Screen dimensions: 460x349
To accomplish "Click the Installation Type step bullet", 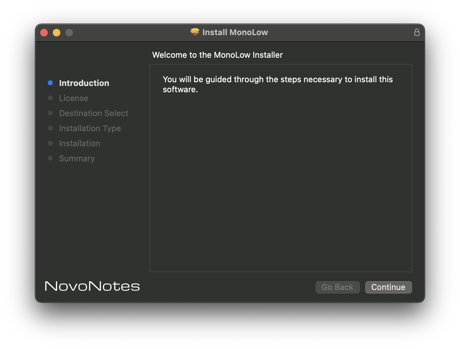I will pos(50,128).
